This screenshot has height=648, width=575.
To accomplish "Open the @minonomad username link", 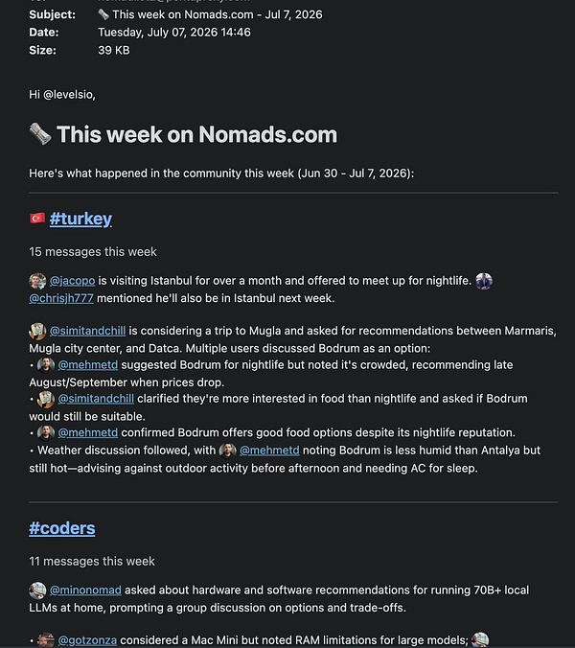I will pos(85,590).
